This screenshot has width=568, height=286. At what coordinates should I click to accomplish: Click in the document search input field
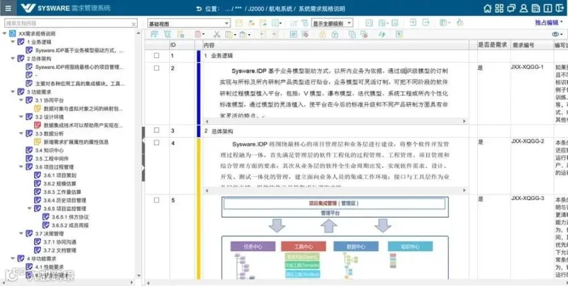[68, 23]
